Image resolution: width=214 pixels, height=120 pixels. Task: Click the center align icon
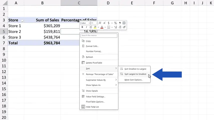pyautogui.click(x=91, y=27)
